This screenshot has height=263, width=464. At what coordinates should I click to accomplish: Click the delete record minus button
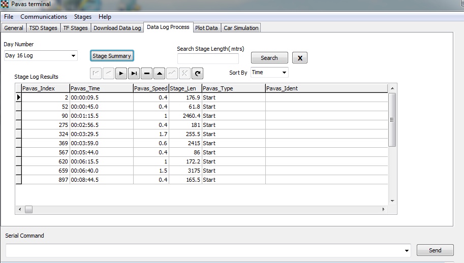click(147, 73)
